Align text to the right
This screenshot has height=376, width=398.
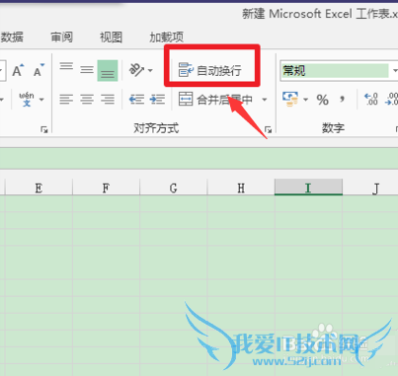(108, 99)
